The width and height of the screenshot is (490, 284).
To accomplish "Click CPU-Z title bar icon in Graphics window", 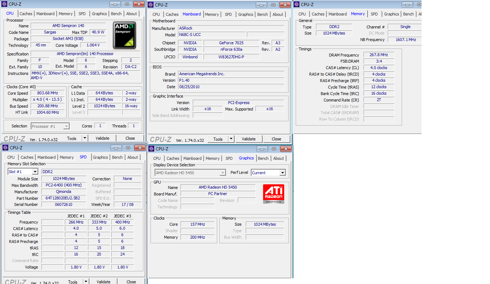I will coord(152,149).
